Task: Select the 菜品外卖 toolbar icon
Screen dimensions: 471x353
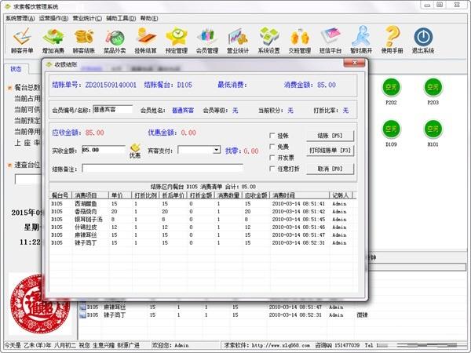Action: click(115, 38)
